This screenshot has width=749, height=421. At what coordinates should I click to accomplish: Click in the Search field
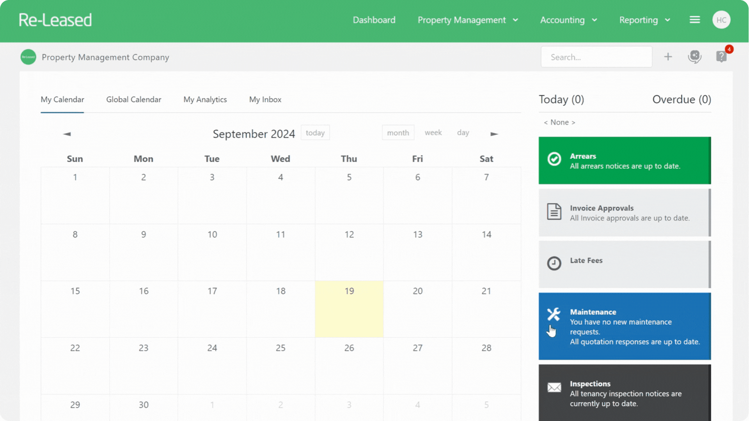click(x=596, y=57)
